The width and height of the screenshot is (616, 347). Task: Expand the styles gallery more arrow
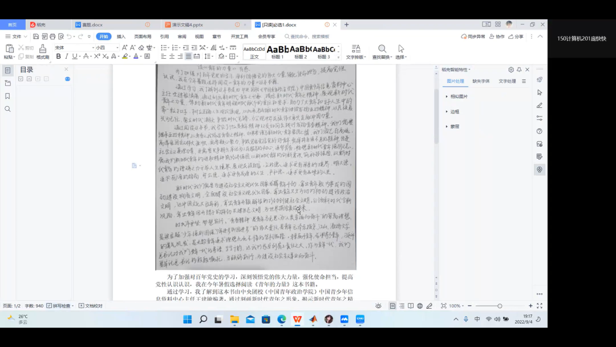pyautogui.click(x=338, y=58)
